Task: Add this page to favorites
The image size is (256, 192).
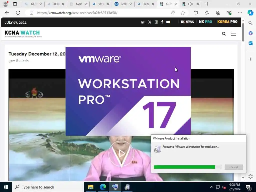Action: click(x=183, y=13)
